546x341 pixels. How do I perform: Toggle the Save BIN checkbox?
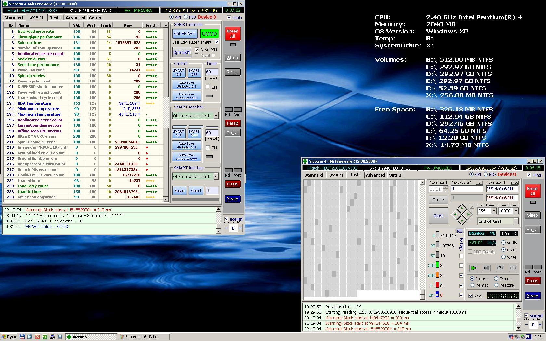197,50
